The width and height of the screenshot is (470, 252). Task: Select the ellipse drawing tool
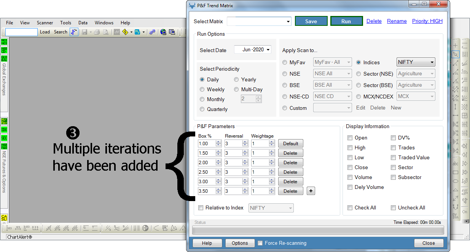(x=456, y=181)
